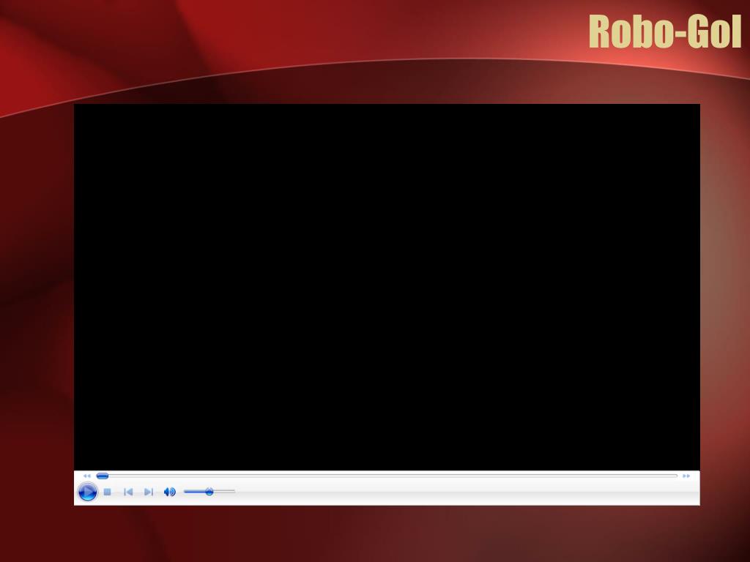Viewport: 750px width, 562px height.
Task: Adjust the volume slider handle
Action: (x=209, y=492)
